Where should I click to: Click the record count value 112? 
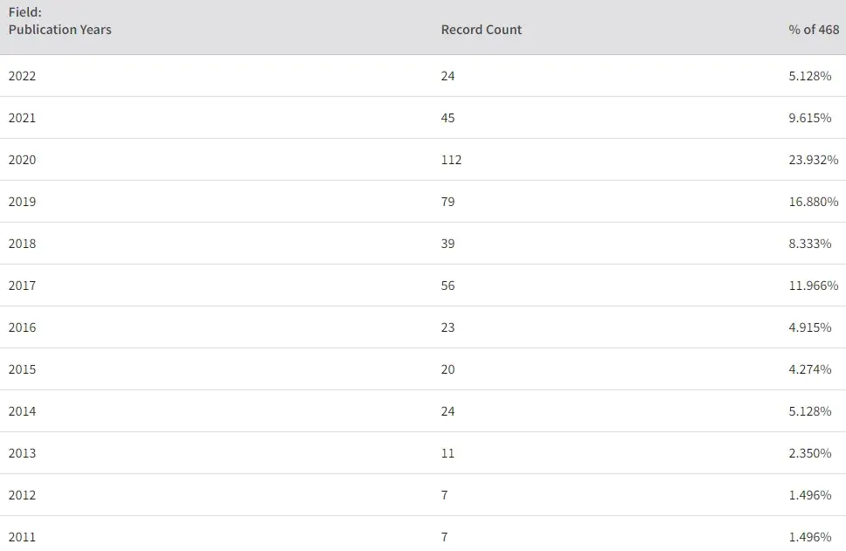click(x=451, y=160)
